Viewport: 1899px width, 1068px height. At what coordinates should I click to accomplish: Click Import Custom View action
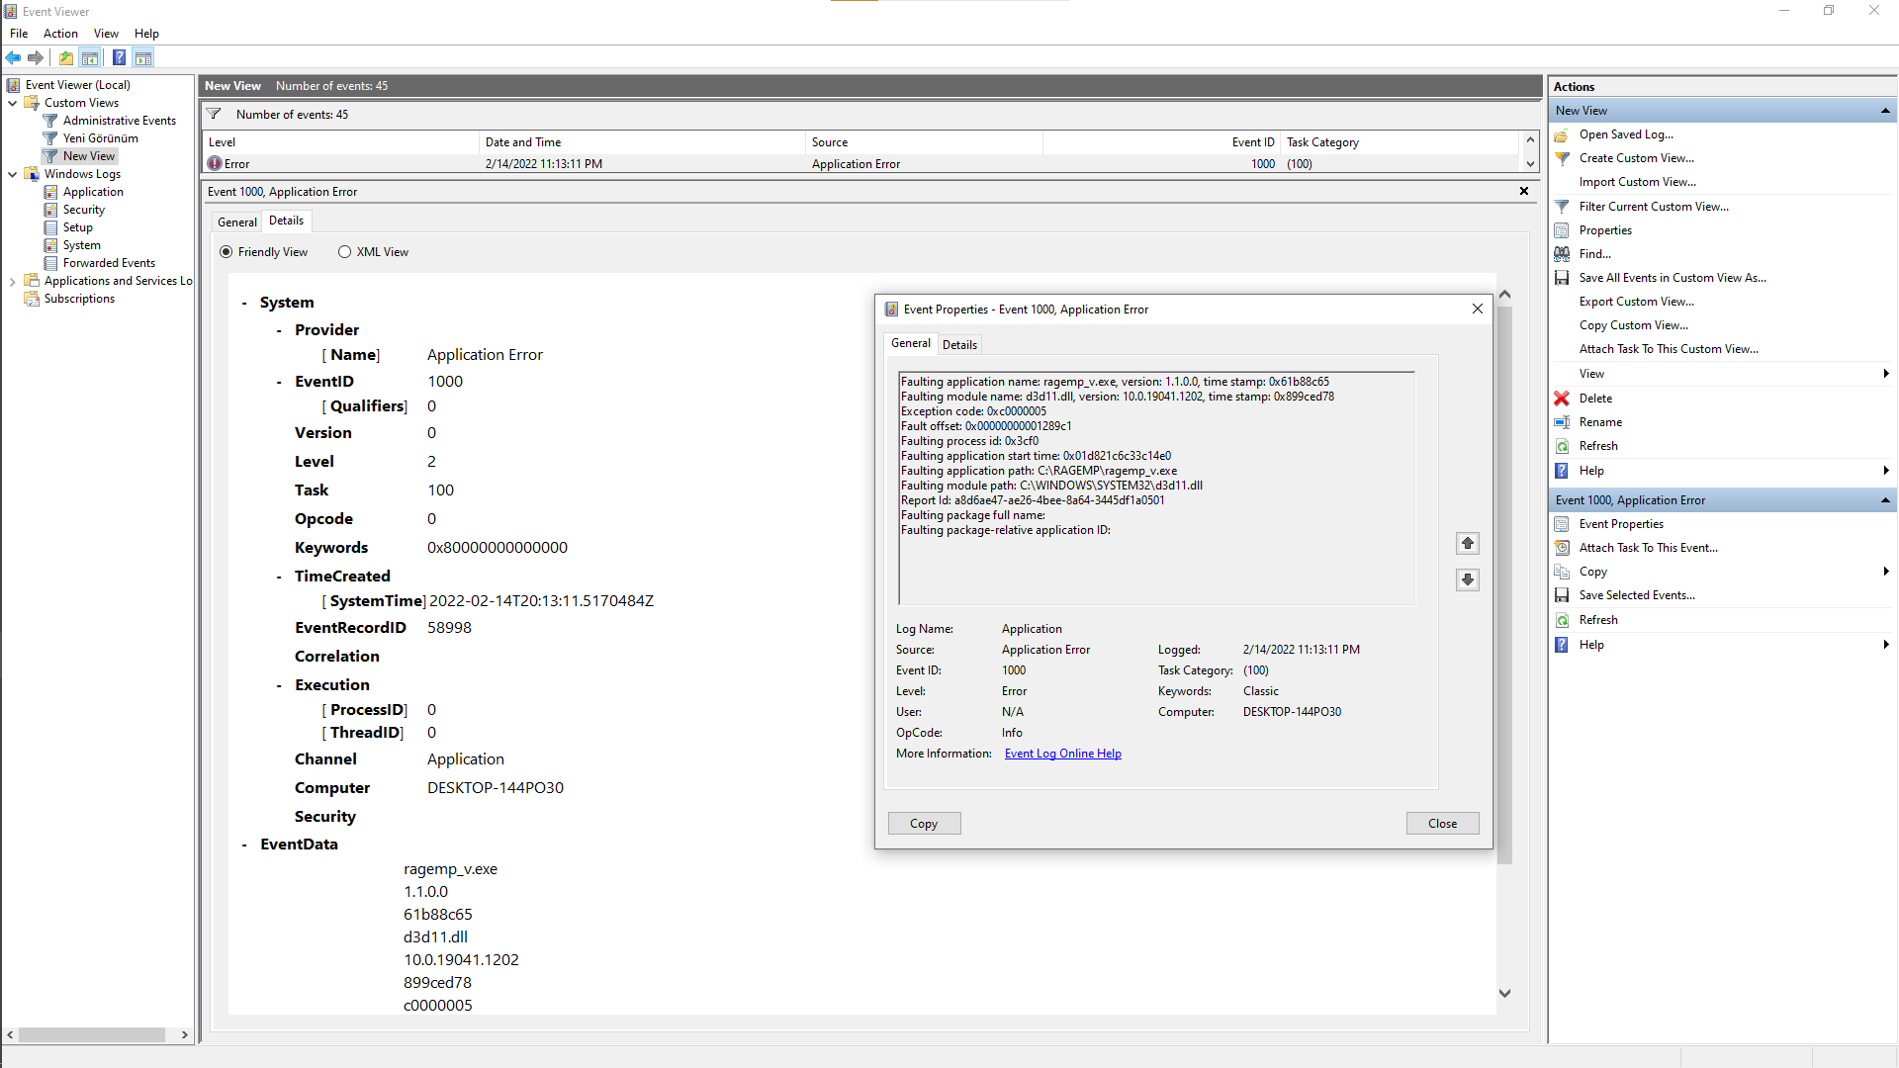pos(1637,182)
